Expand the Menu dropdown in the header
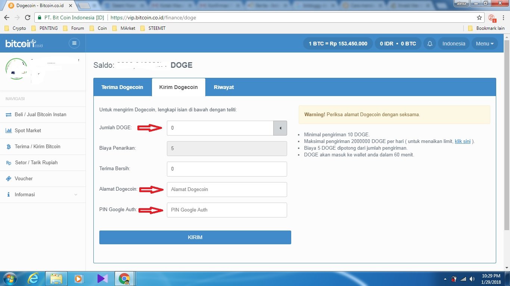The width and height of the screenshot is (510, 286). pos(485,44)
